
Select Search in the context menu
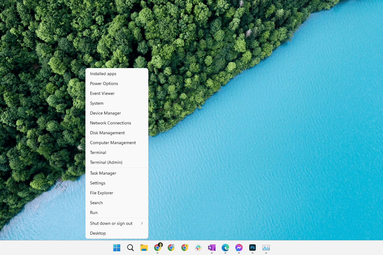[x=117, y=203]
